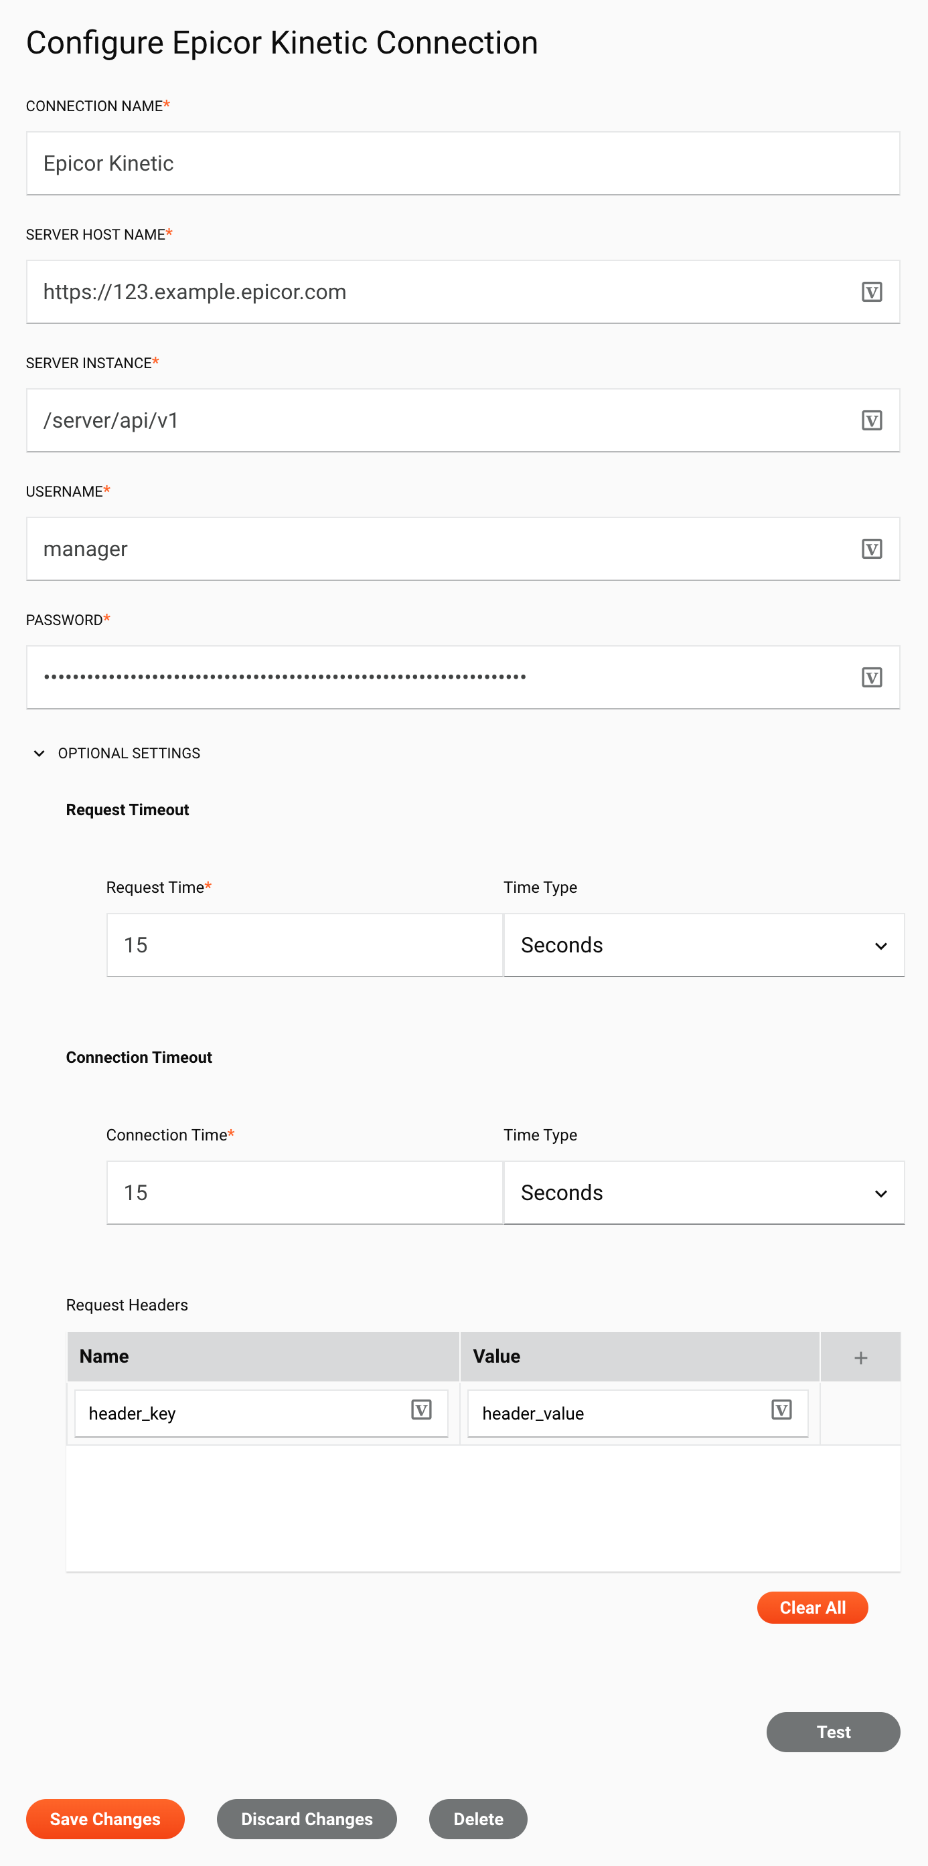Click the header_key name field
This screenshot has height=1866, width=928.
point(261,1414)
